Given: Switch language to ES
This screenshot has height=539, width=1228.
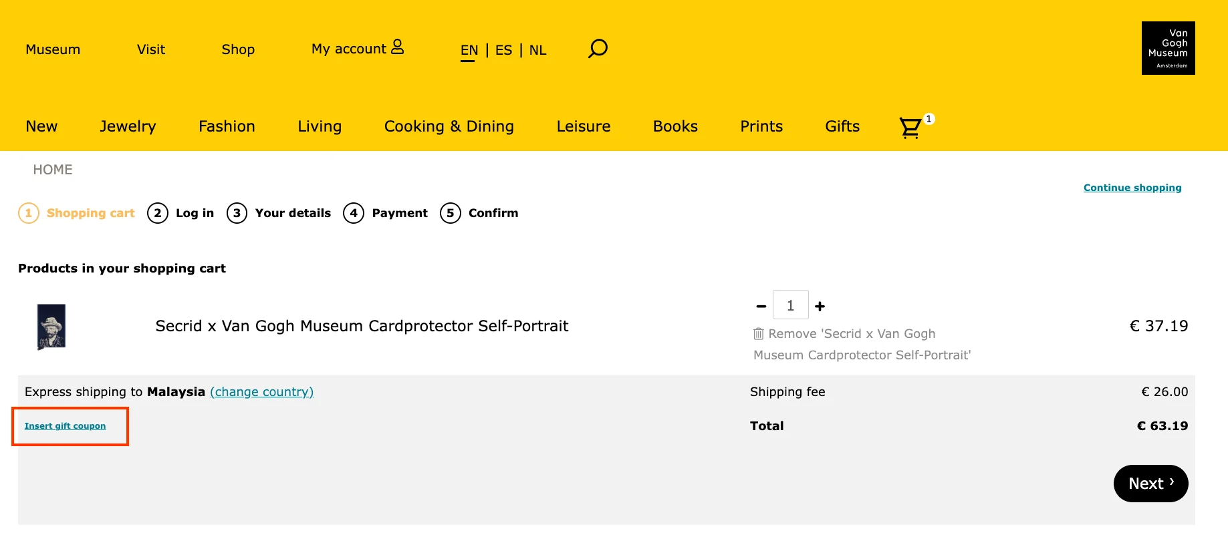Looking at the screenshot, I should pyautogui.click(x=504, y=50).
